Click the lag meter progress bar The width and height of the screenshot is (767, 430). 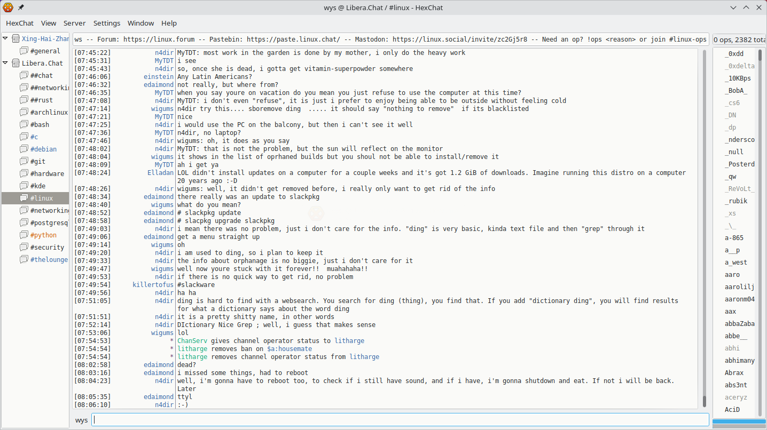(x=739, y=422)
